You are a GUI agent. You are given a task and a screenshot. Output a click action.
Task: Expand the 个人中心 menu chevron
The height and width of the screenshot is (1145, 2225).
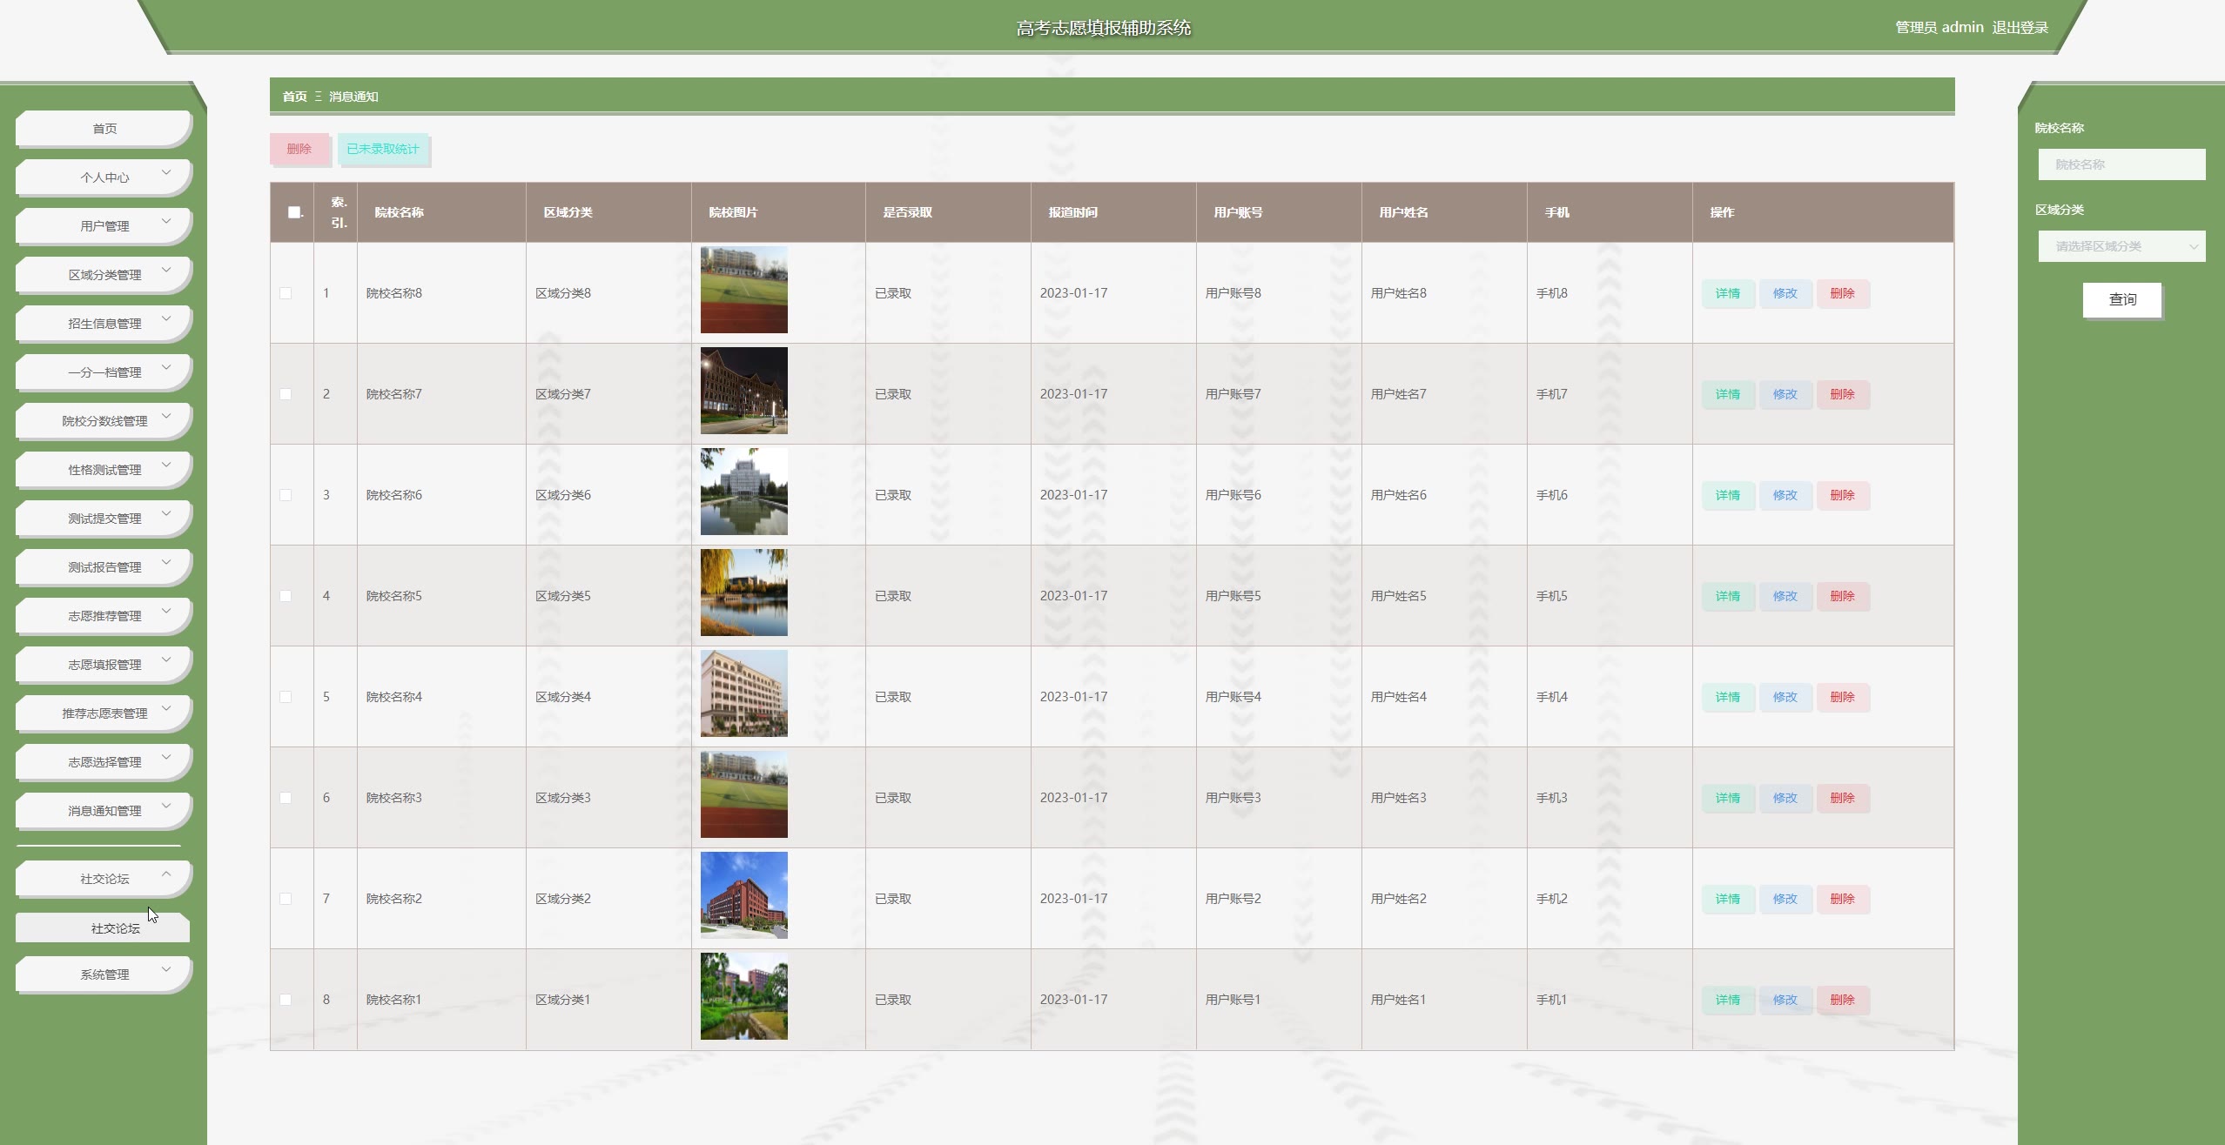click(x=166, y=172)
